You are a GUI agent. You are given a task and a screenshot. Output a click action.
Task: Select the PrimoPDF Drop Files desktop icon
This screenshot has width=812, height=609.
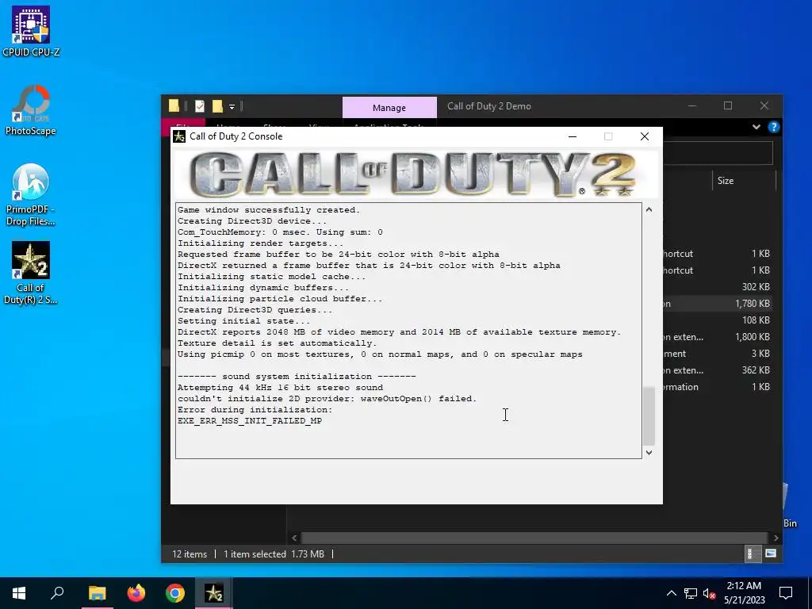[31, 195]
